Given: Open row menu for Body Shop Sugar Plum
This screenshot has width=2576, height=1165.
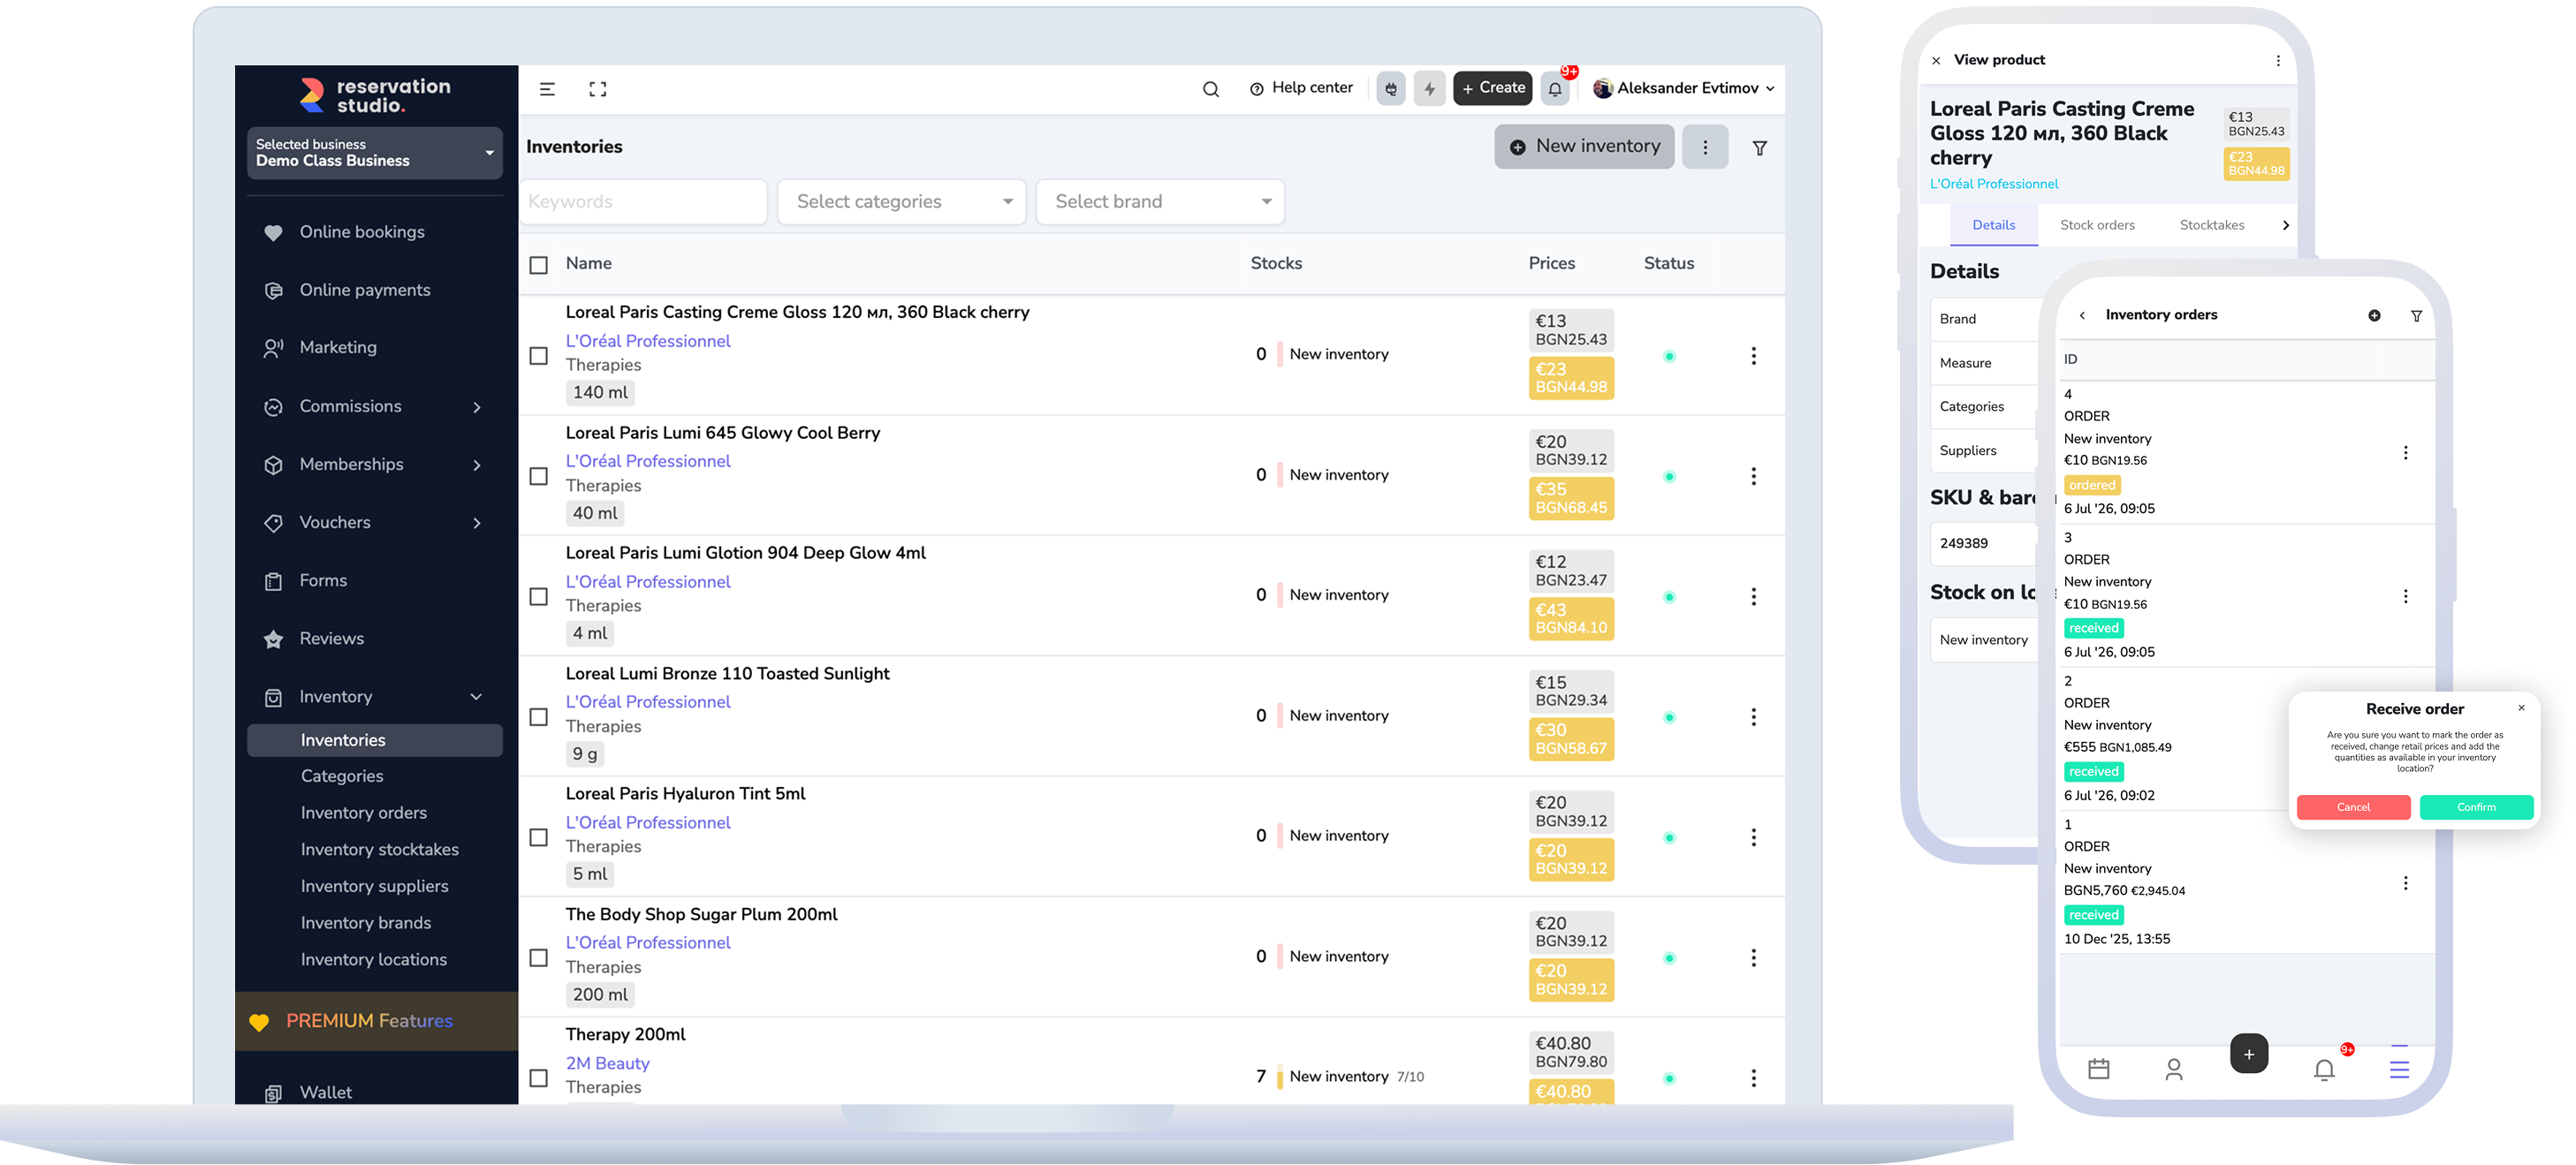Looking at the screenshot, I should pyautogui.click(x=1753, y=958).
